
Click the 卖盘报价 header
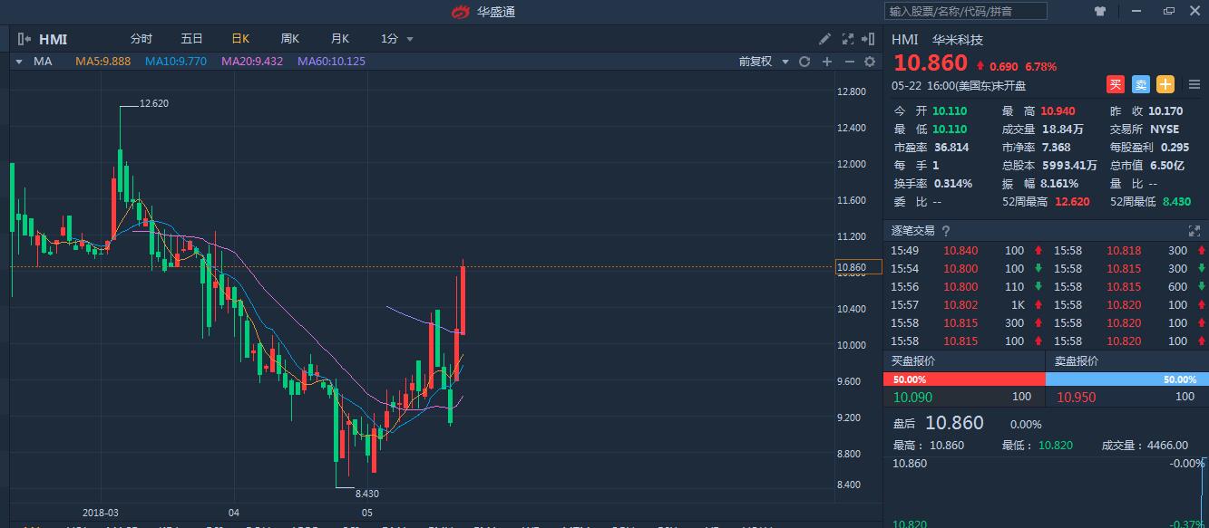(x=1077, y=360)
